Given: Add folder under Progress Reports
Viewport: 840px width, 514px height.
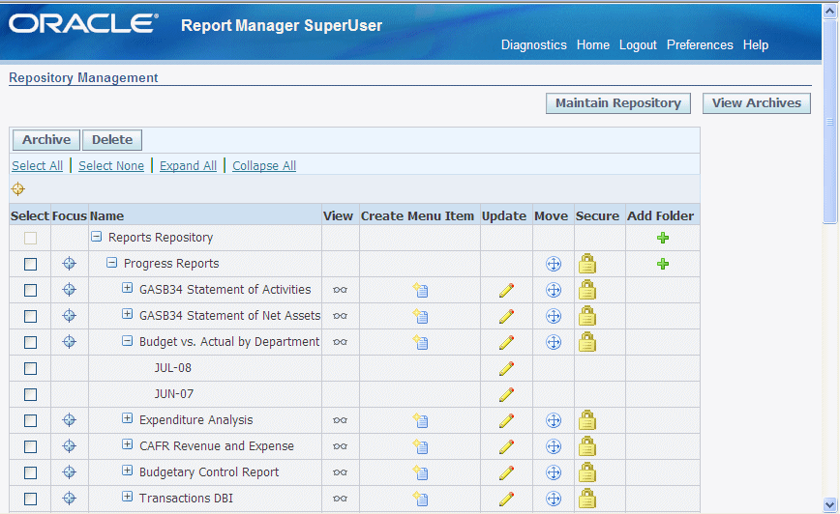Looking at the screenshot, I should (x=663, y=264).
